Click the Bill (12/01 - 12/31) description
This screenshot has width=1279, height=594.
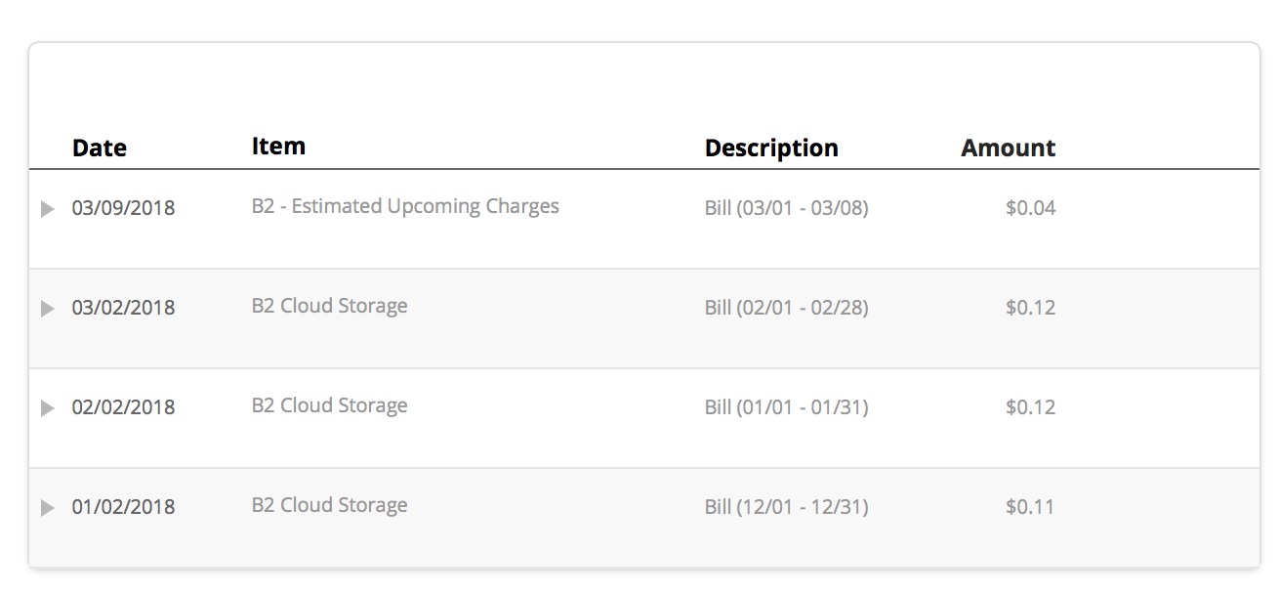pyautogui.click(x=786, y=507)
